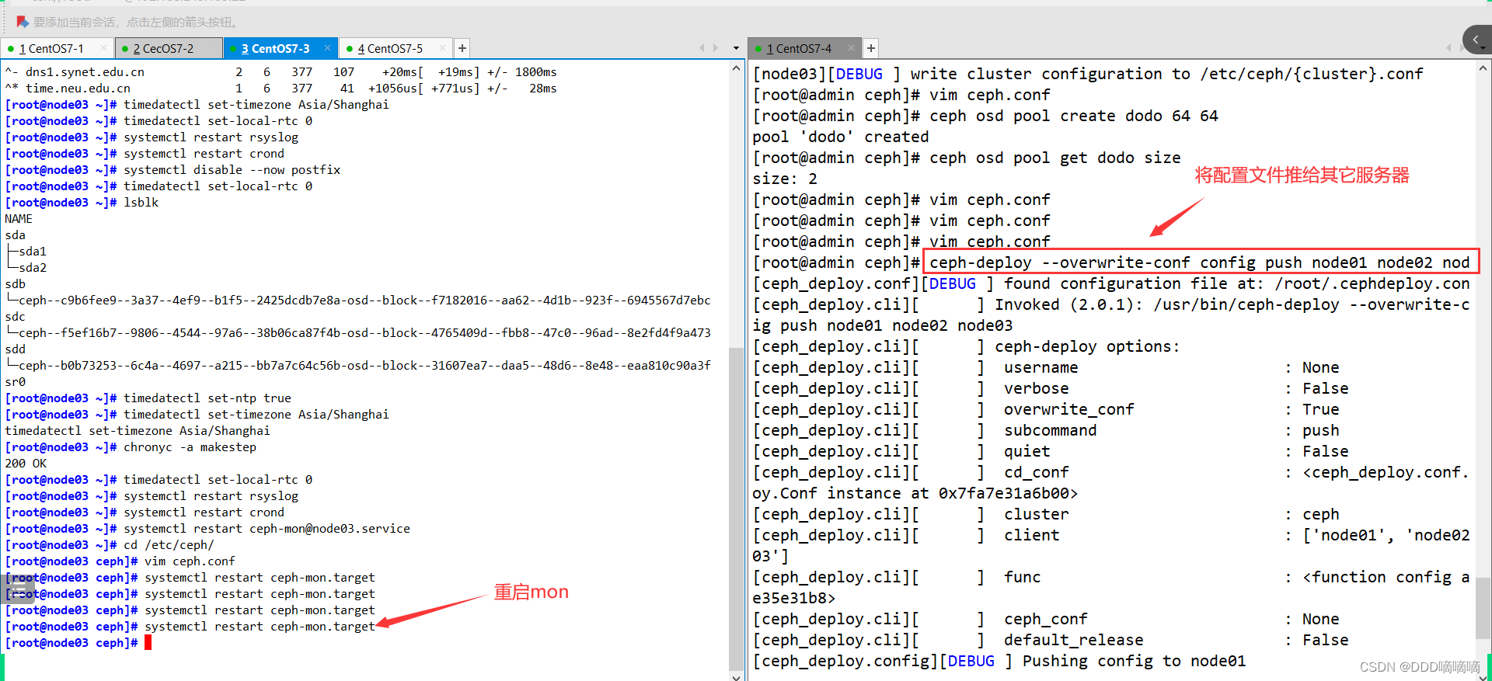Click the add-current-session flag arrow icon
1492x681 pixels.
coord(23,22)
